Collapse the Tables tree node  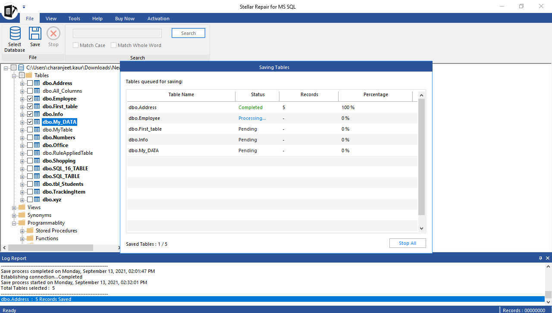[x=14, y=75]
